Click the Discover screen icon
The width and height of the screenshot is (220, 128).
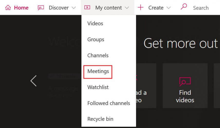click(41, 8)
